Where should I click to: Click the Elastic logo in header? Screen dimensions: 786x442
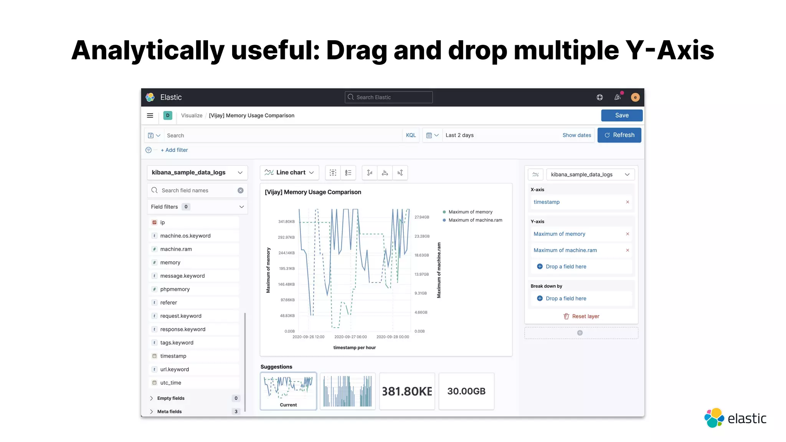150,97
